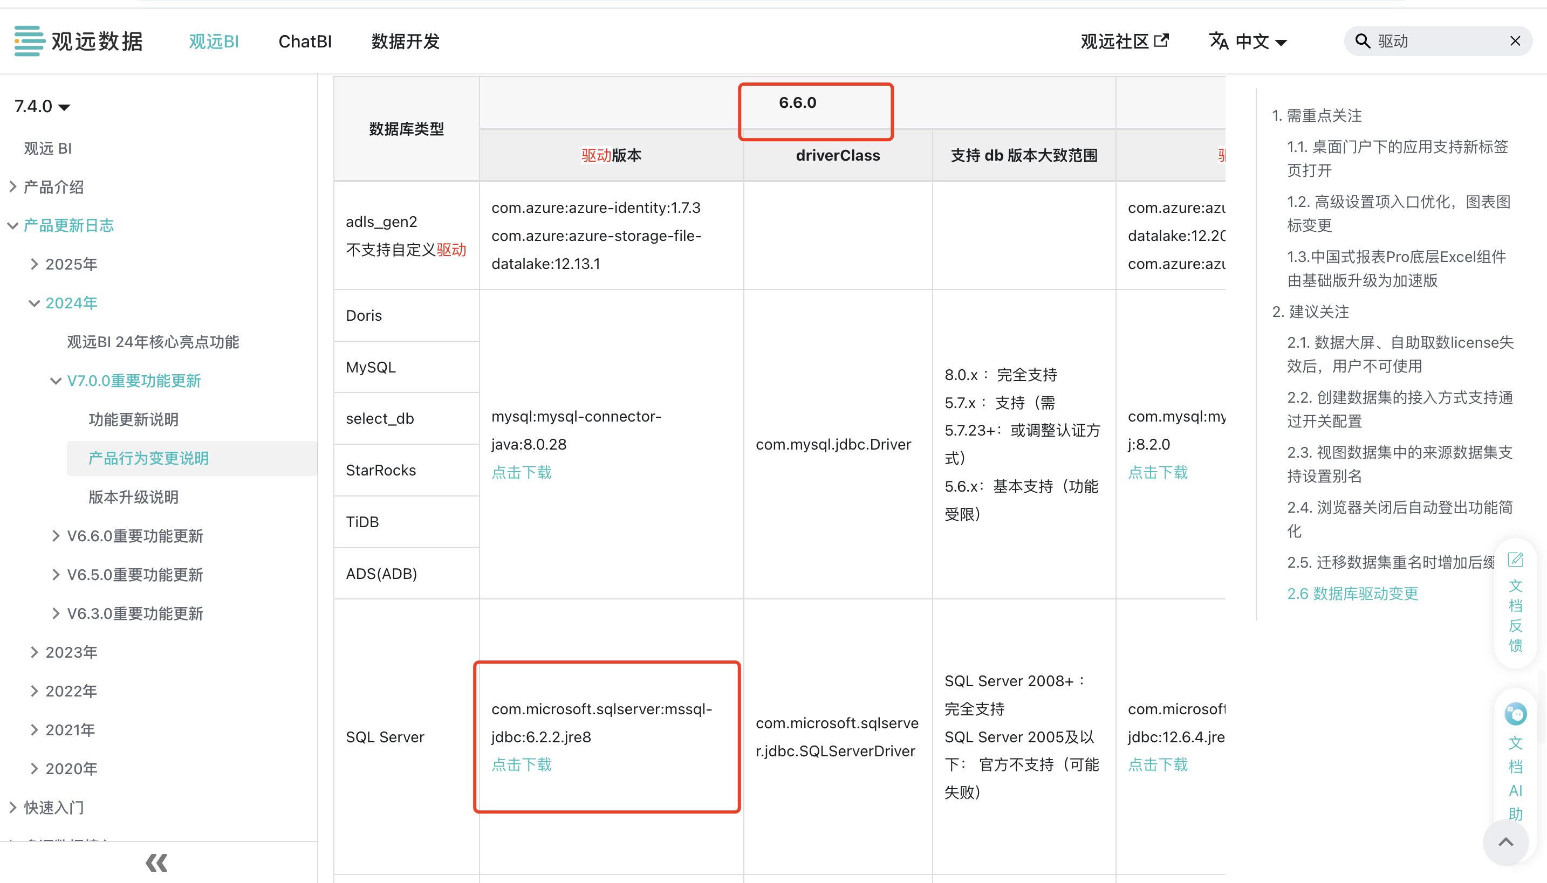Click the scroll-to-top arrow button
Screen dimensions: 1547x883
coord(1505,842)
